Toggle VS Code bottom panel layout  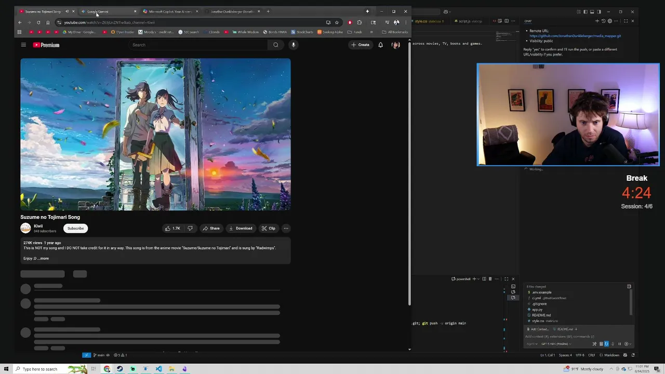(592, 11)
